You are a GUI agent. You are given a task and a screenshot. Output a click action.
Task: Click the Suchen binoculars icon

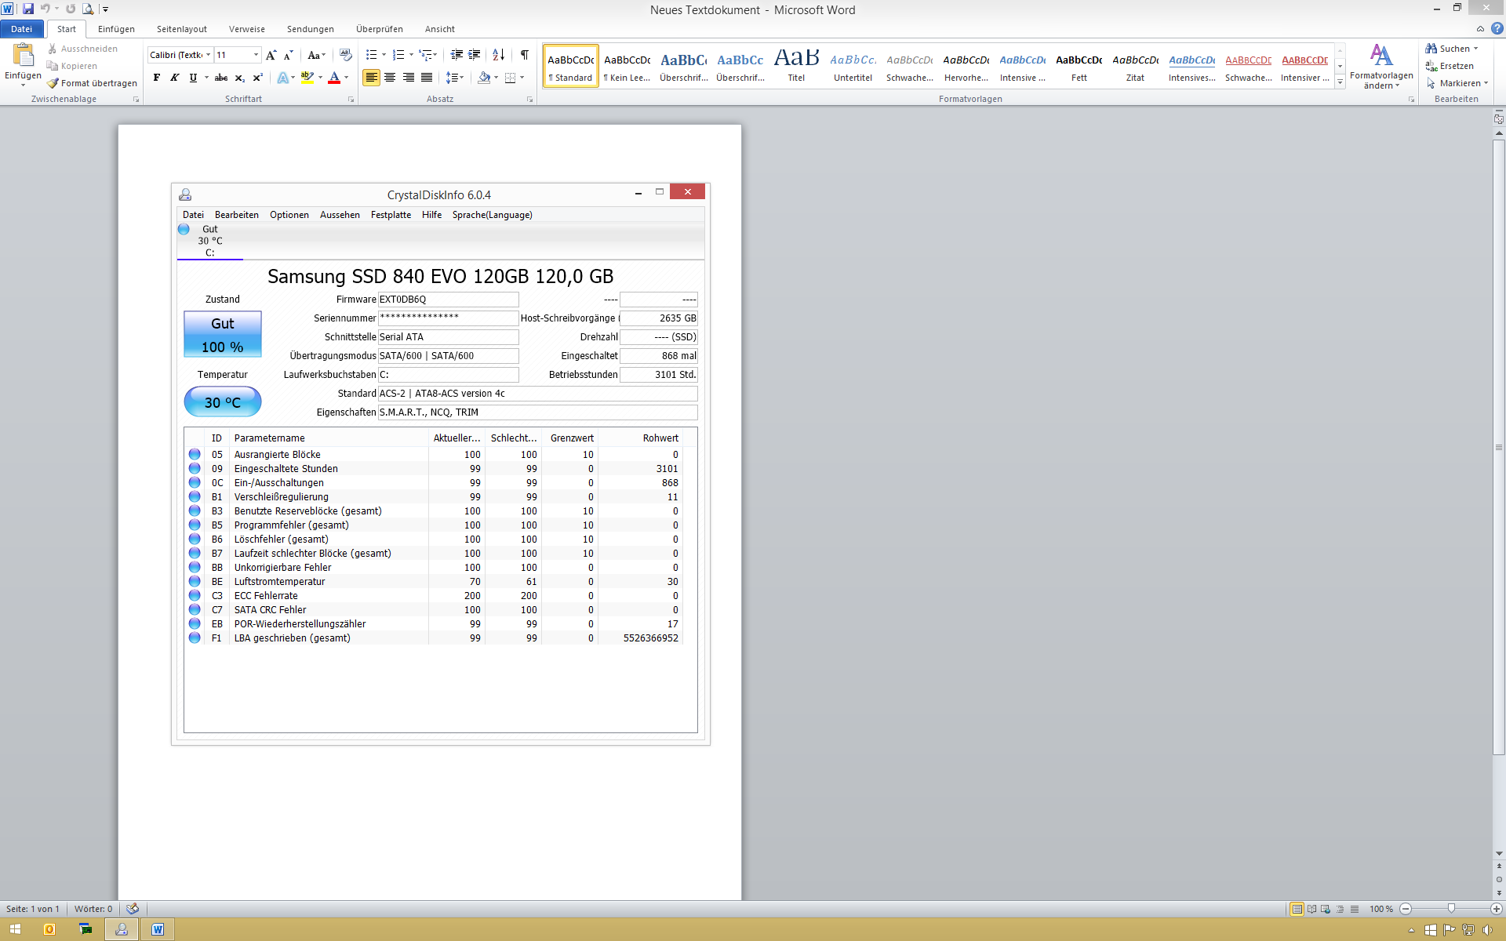1431,49
